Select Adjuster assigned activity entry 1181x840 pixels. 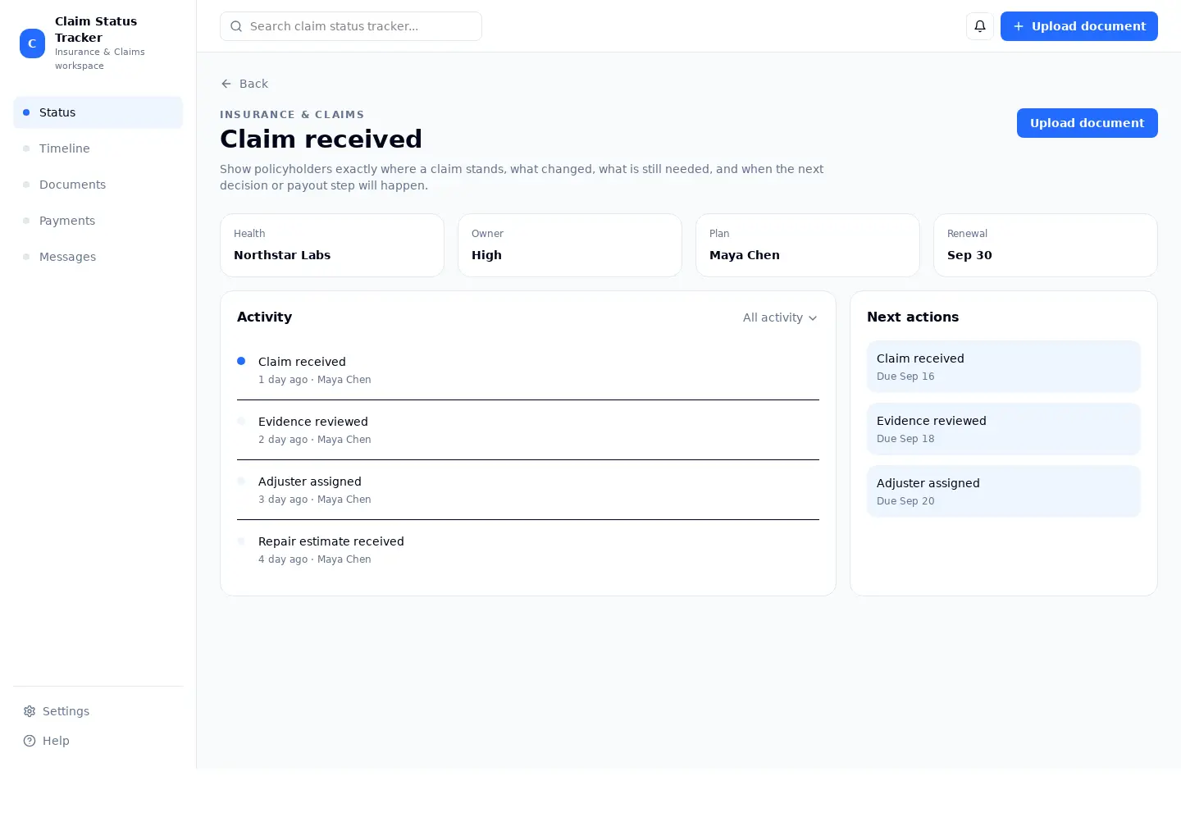[528, 490]
